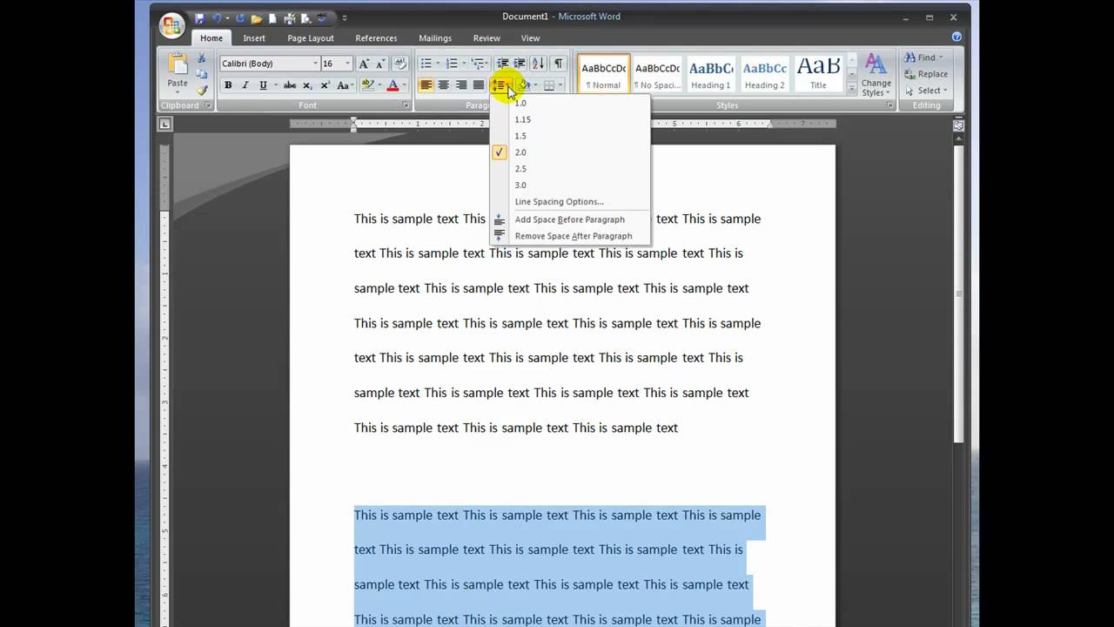Clear formatting from selected text
The image size is (1114, 627).
pyautogui.click(x=400, y=64)
